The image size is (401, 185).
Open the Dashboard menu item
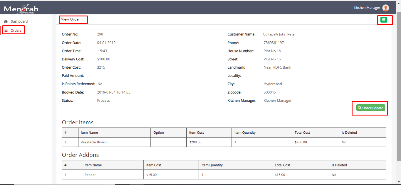(x=19, y=21)
